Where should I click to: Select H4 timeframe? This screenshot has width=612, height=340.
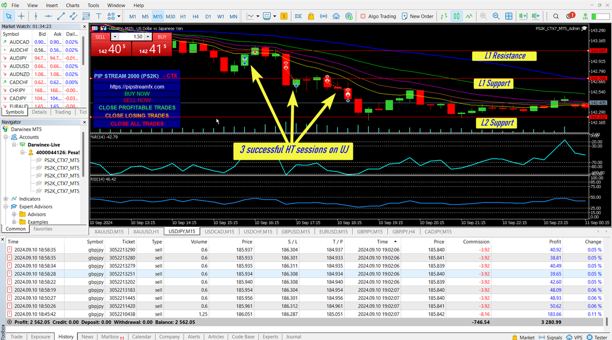tap(195, 16)
